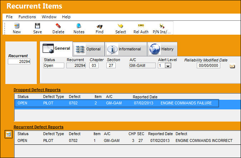
Task: Click the Reported Date header in Dropped Defect Reports
Action: coord(145,97)
